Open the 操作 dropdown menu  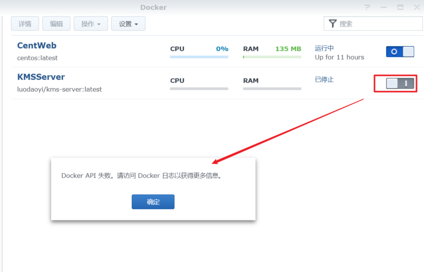[x=90, y=23]
